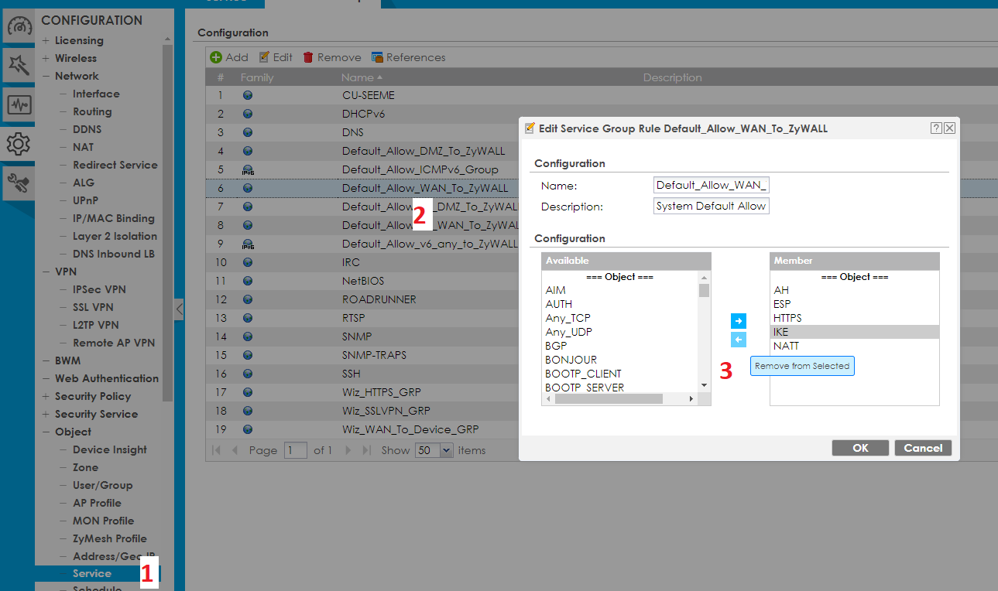Open the Maintenance tools icon
The image size is (998, 591).
coord(19,183)
